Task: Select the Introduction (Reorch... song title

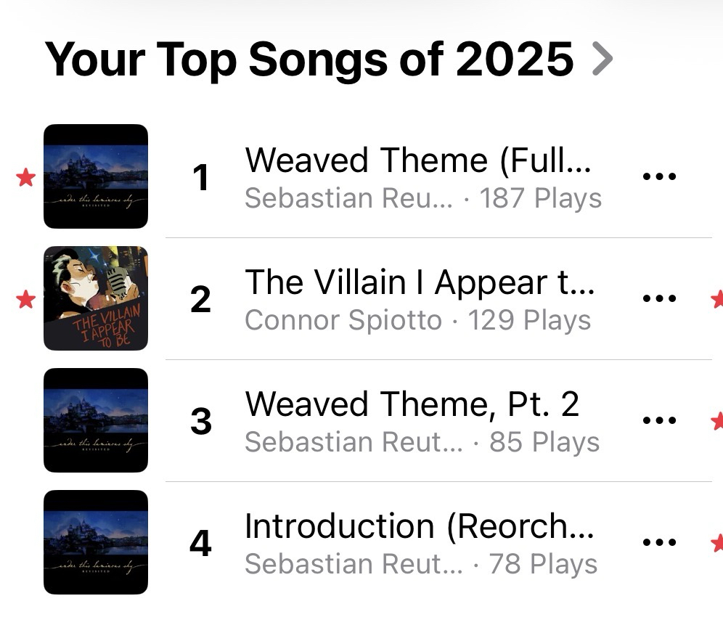Action: pyautogui.click(x=419, y=526)
